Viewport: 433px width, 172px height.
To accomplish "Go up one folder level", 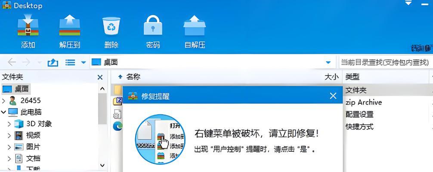I will point(53,62).
